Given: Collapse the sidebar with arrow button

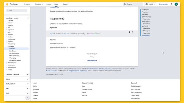Looking at the screenshot, I should (x=28, y=98).
